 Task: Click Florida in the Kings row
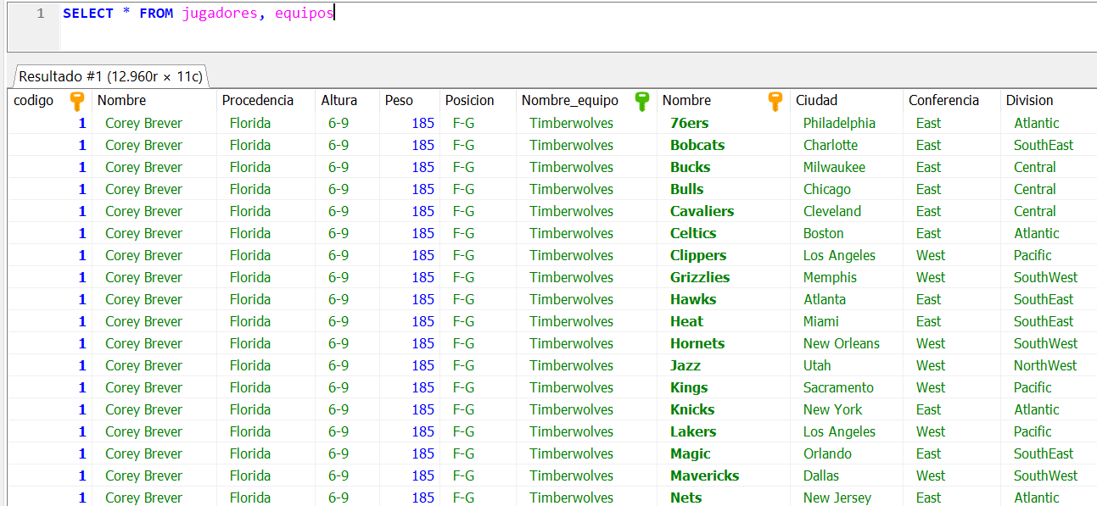[250, 387]
